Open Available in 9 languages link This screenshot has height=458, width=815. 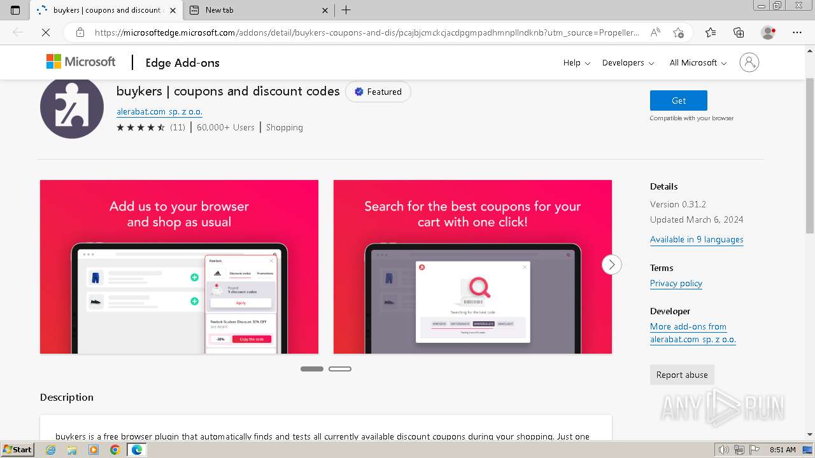(x=697, y=239)
